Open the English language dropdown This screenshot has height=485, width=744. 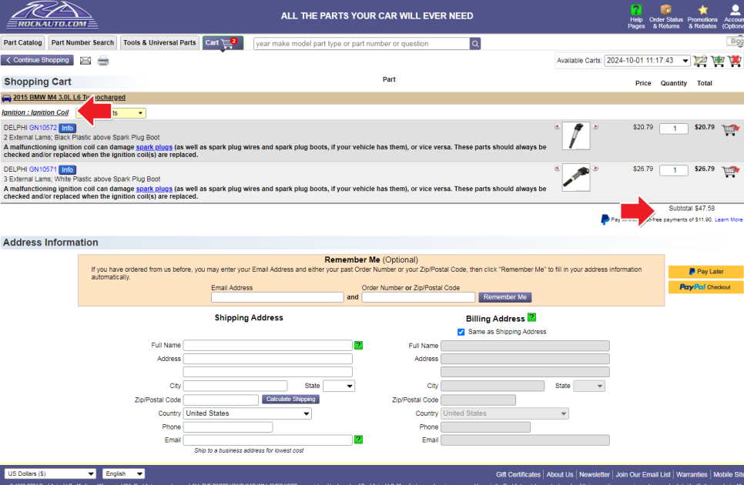pos(123,473)
